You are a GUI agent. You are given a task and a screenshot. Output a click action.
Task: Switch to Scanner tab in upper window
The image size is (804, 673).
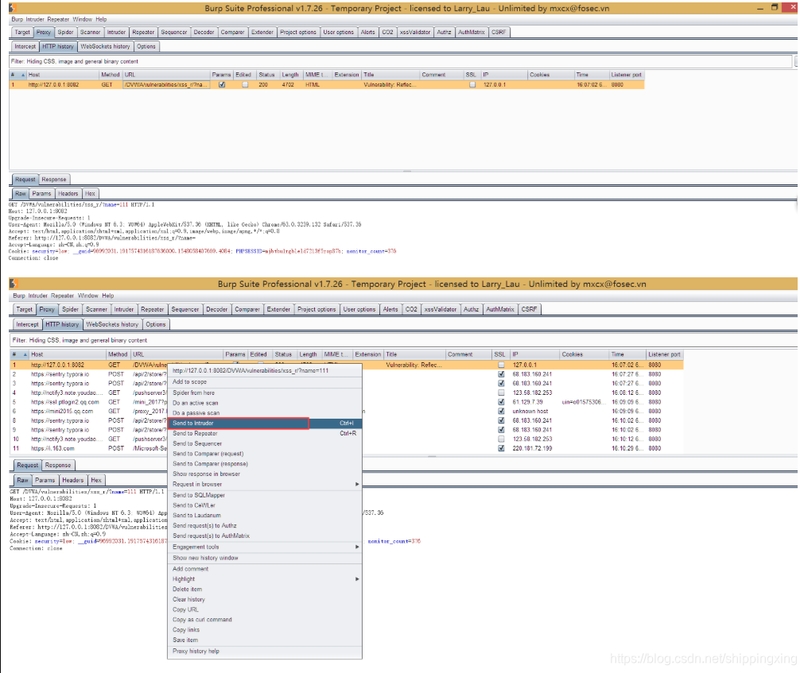(90, 33)
